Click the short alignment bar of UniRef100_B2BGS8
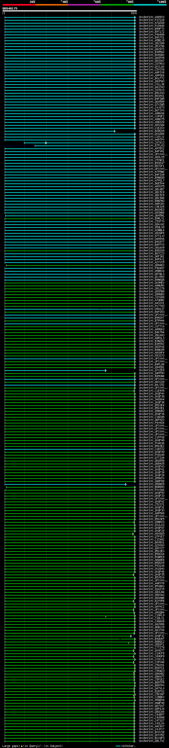169x748 pixels. (60, 131)
